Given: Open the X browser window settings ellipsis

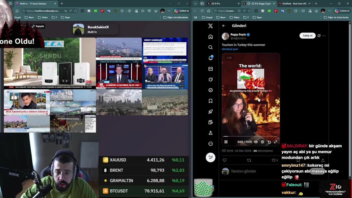Looking at the screenshot, I should coord(330,11).
